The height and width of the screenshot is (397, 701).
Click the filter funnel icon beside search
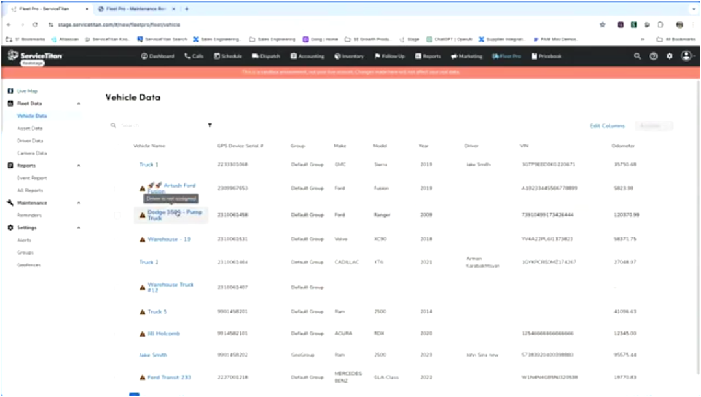[210, 125]
